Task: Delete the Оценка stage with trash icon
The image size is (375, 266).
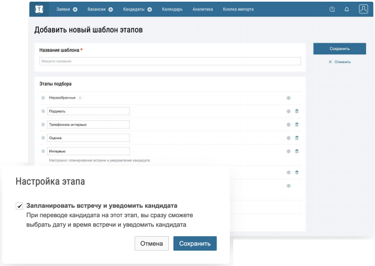Action: pyautogui.click(x=297, y=138)
